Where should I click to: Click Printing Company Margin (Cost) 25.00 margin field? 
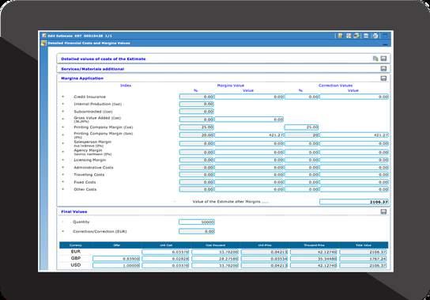point(196,127)
